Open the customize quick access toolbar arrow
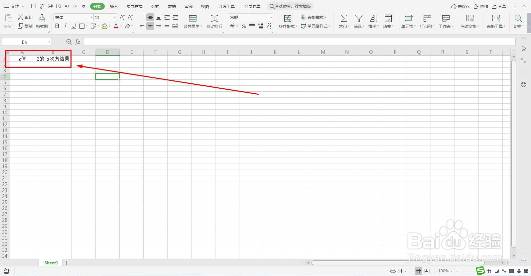 tap(83, 6)
